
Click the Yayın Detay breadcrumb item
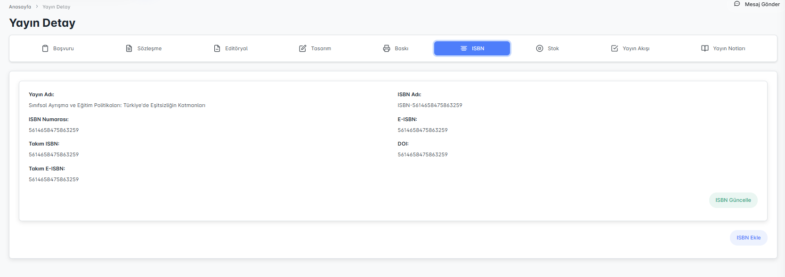click(57, 7)
